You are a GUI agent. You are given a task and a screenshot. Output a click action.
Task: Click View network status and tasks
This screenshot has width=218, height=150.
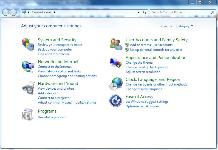click(x=59, y=71)
